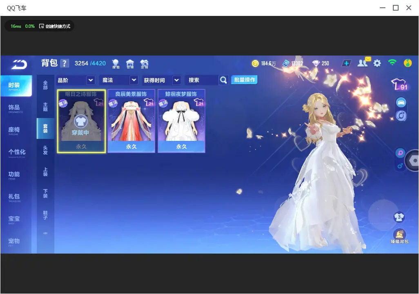Minimize the QQ飞车 window
Viewport: 419px width, 294px height.
click(383, 8)
